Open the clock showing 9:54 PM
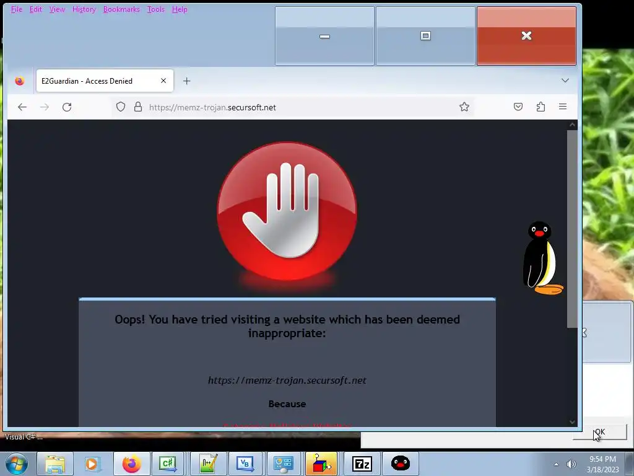Image resolution: width=634 pixels, height=476 pixels. point(602,464)
